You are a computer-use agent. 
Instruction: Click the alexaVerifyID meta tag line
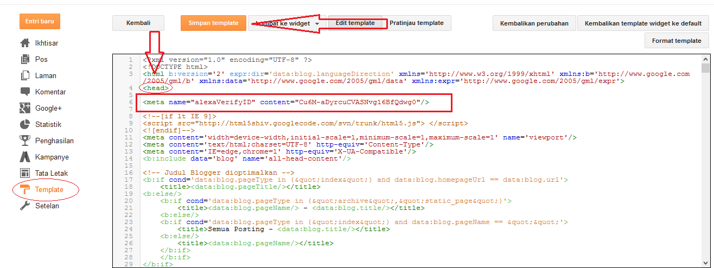click(x=286, y=101)
